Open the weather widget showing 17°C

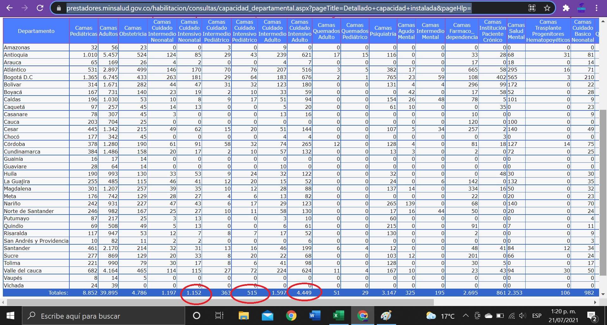point(440,316)
